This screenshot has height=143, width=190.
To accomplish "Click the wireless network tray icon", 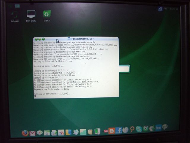I will click(x=161, y=9).
